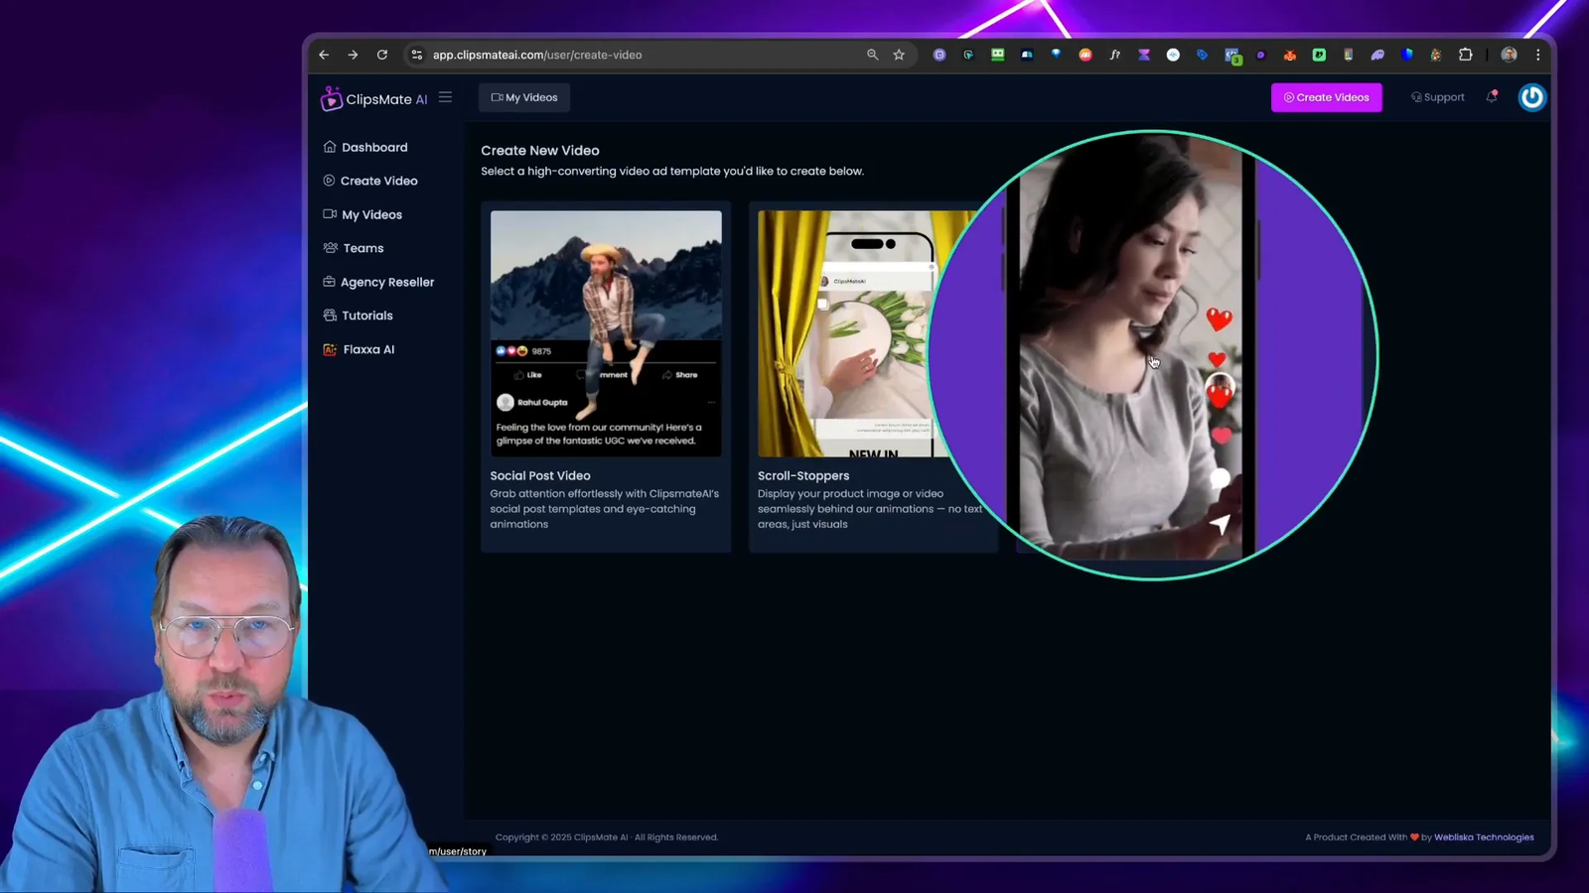Click the Create New Video heading
The width and height of the screenshot is (1589, 893).
pyautogui.click(x=540, y=151)
